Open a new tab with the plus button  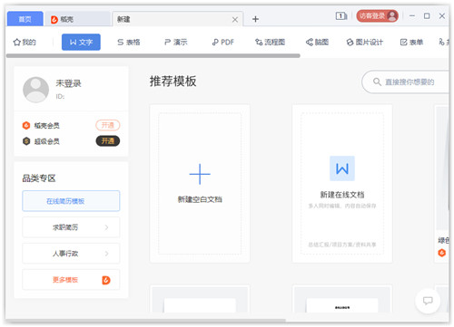tap(255, 19)
